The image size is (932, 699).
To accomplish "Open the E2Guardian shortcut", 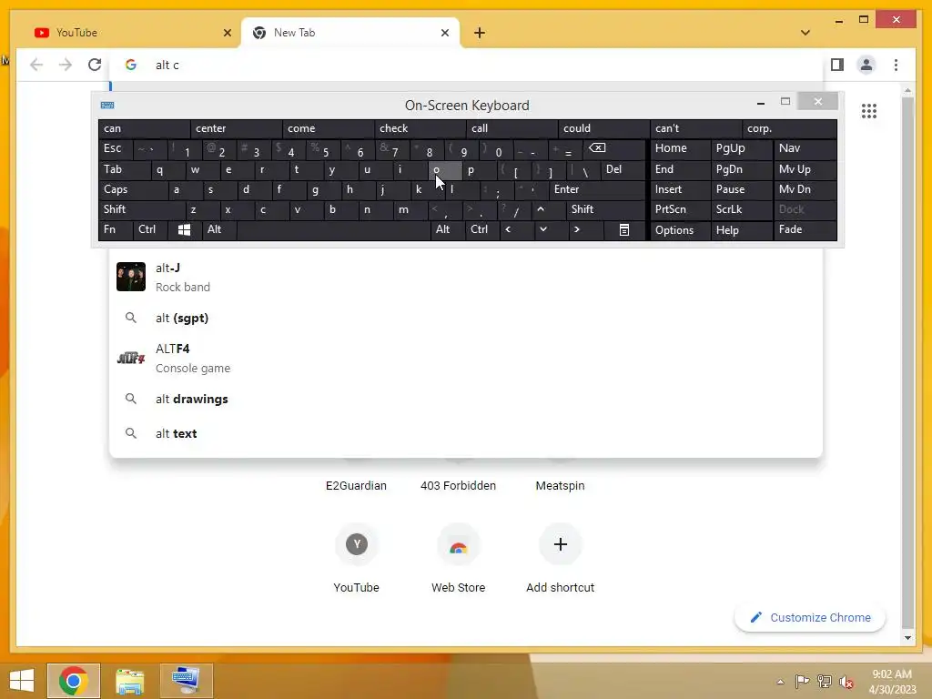I will click(356, 486).
